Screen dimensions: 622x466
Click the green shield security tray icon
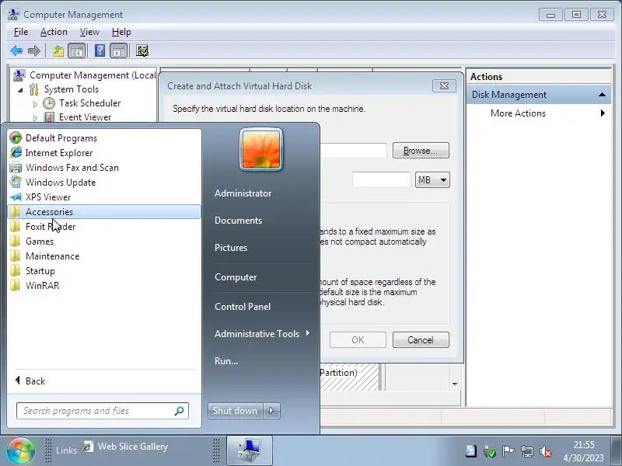click(490, 451)
